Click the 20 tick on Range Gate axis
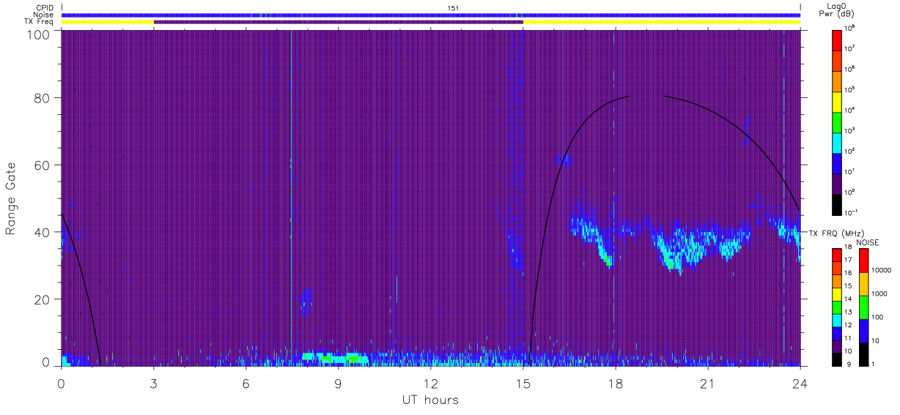 tap(41, 299)
